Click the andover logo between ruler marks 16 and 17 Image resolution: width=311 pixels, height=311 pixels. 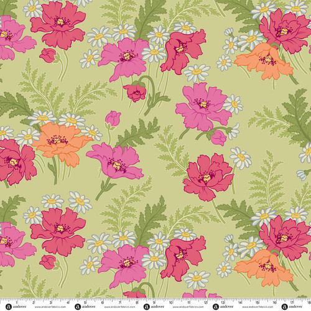tap(292, 307)
